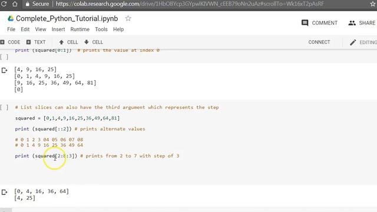Open the EDITING mode dropdown
This screenshot has width=377, height=212.
363,42
